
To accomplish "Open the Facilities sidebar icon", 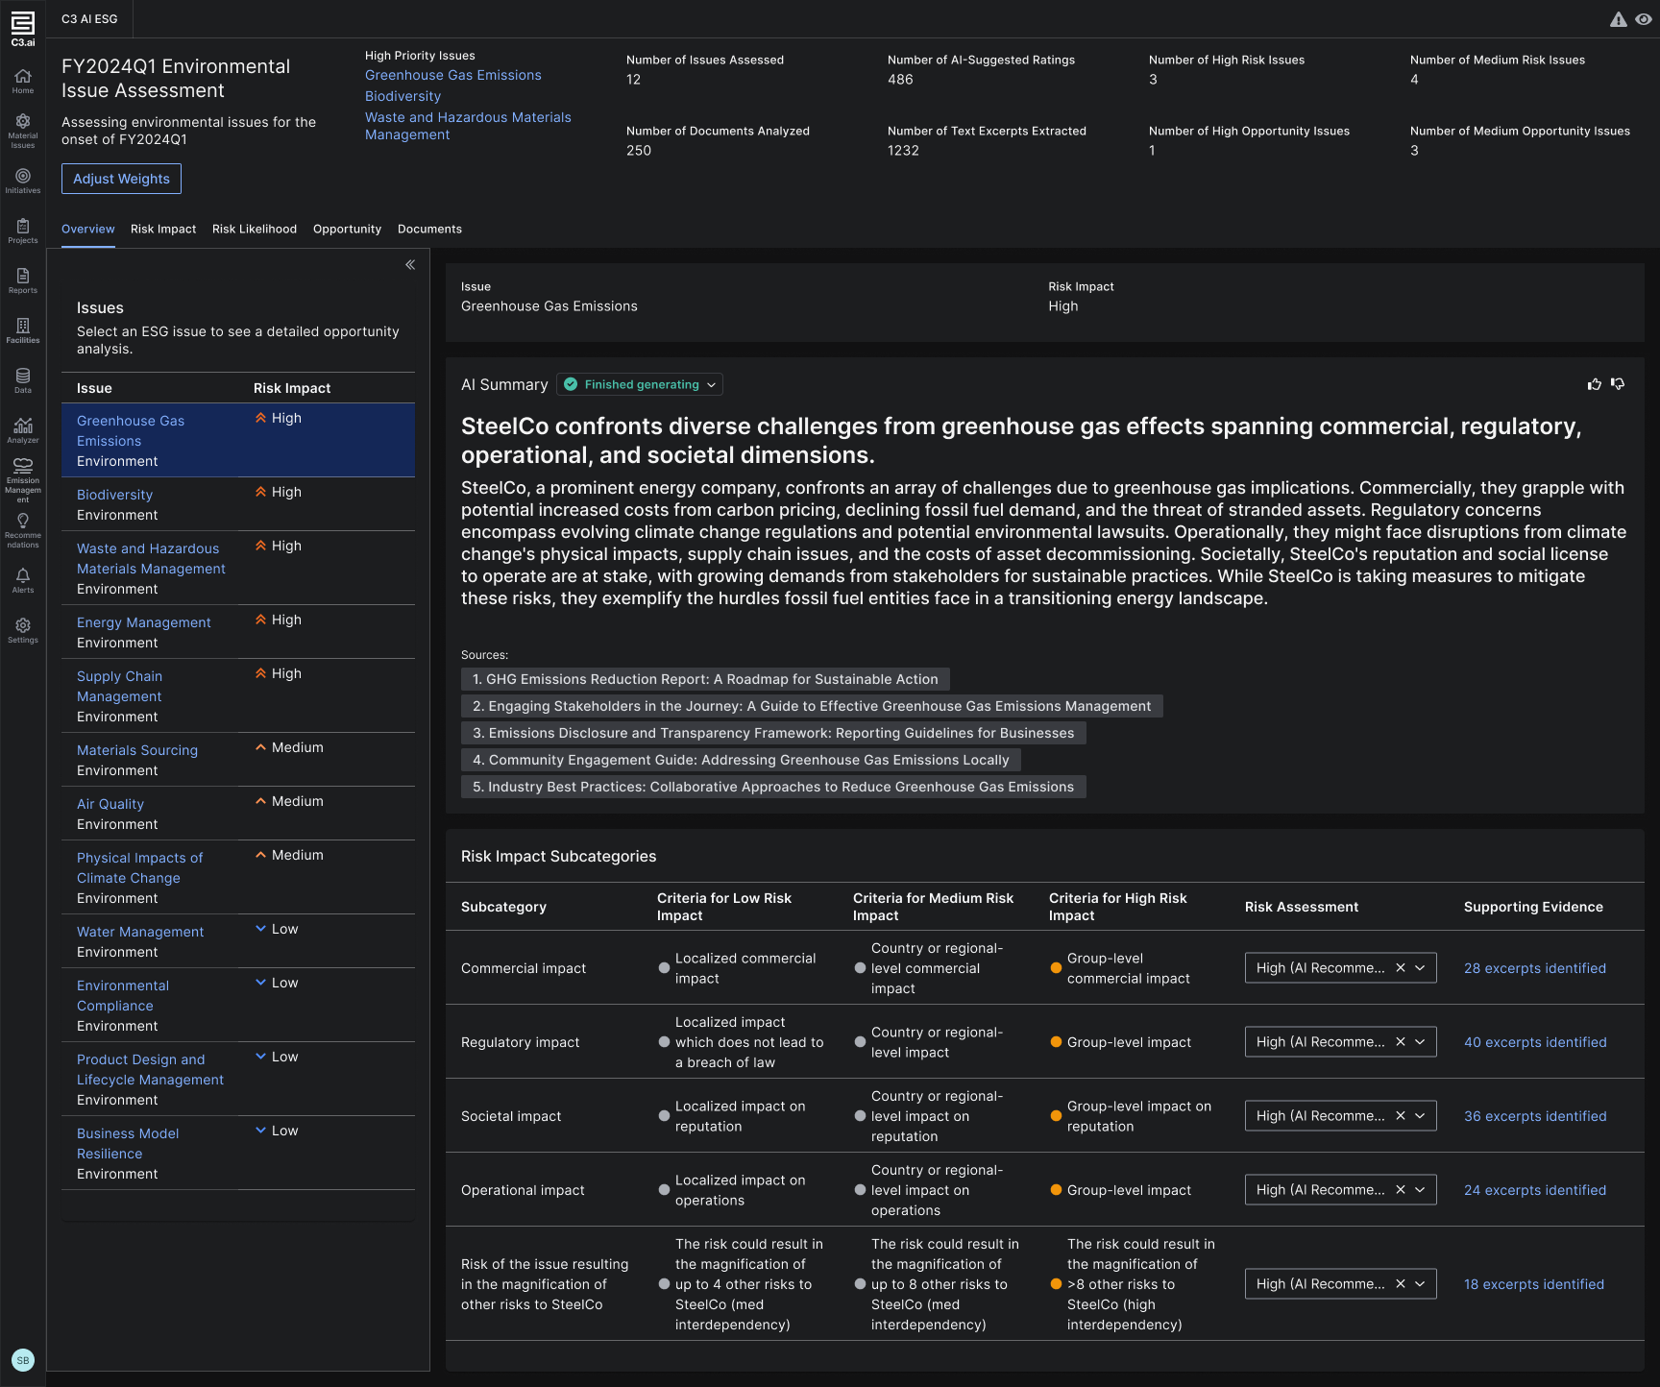I will [x=23, y=330].
